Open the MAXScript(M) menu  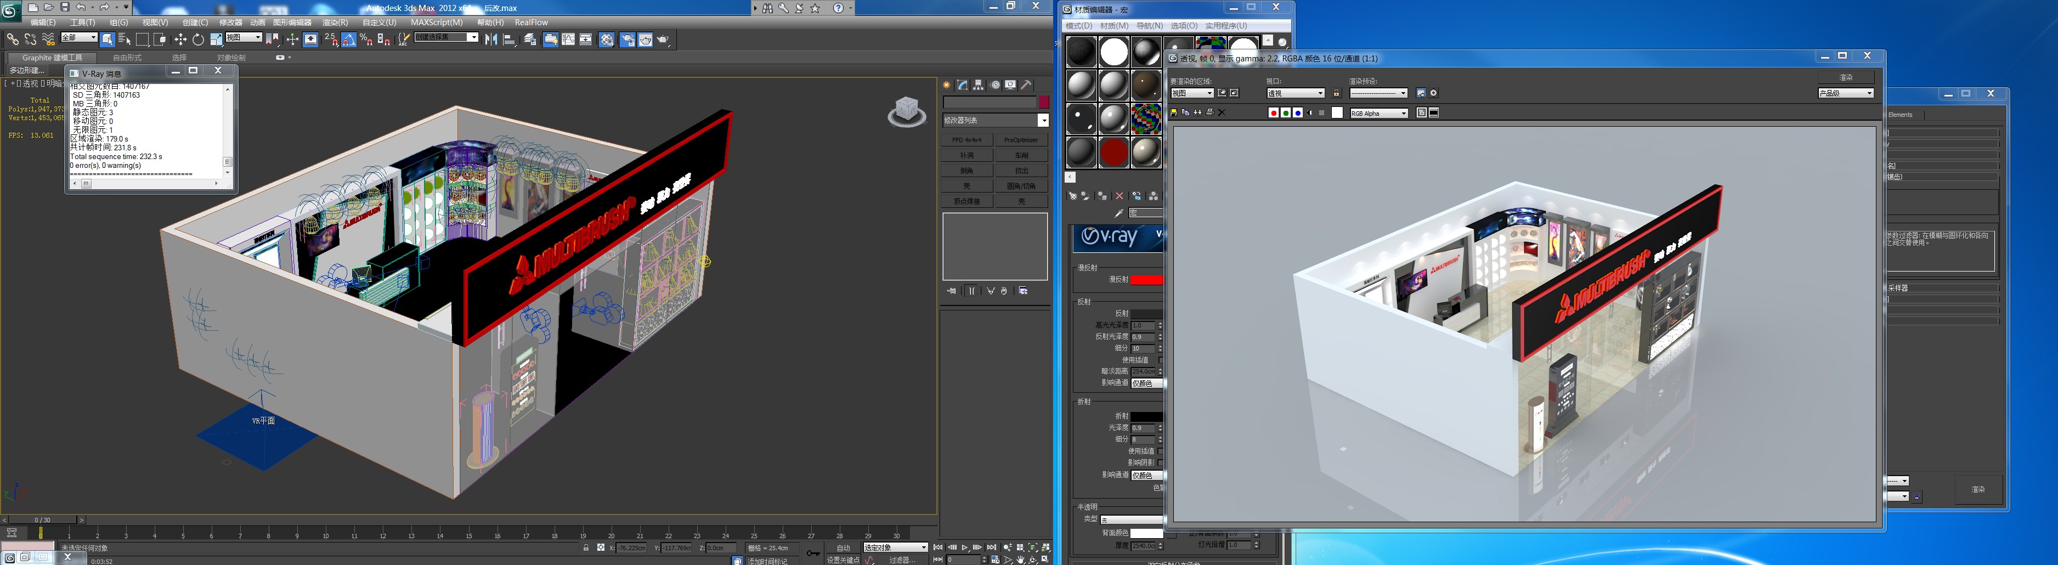click(x=437, y=22)
